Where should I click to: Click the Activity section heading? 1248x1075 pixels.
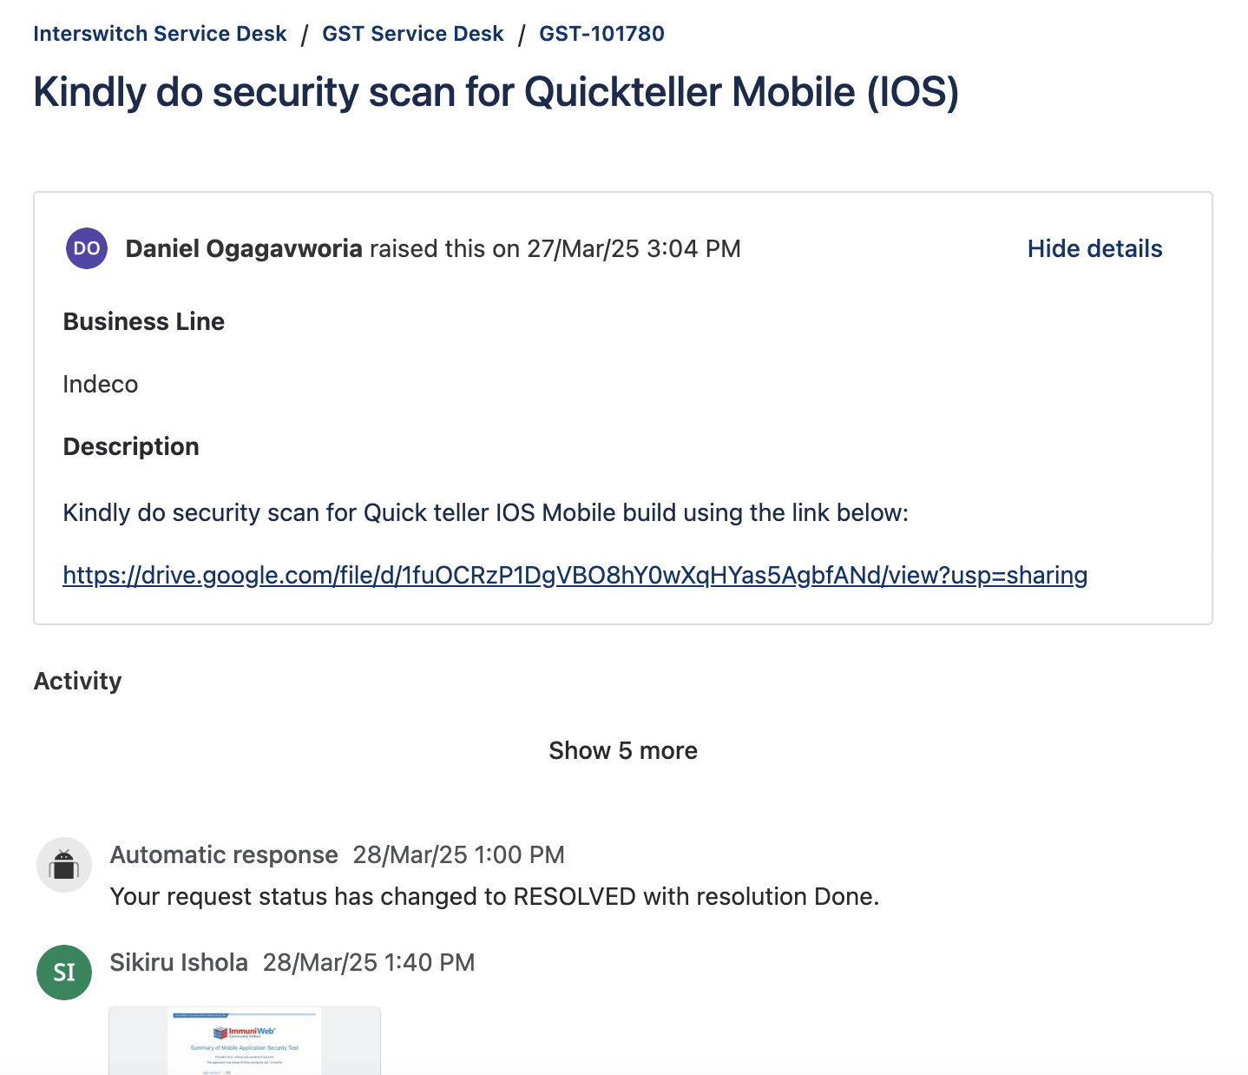[x=78, y=681]
